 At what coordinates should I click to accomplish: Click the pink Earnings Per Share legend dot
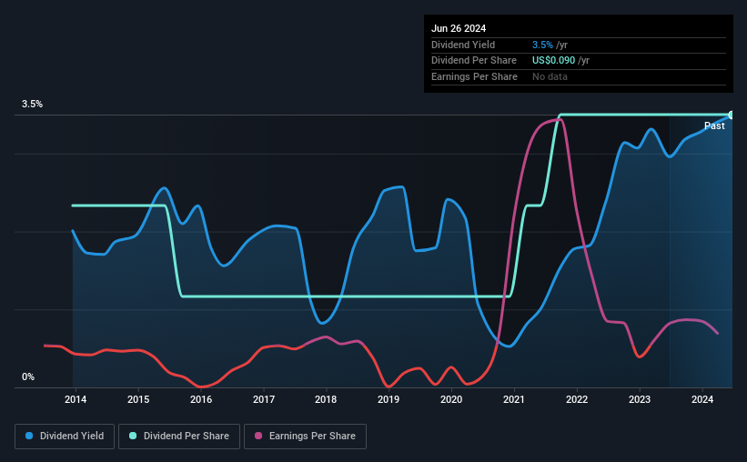pos(258,436)
